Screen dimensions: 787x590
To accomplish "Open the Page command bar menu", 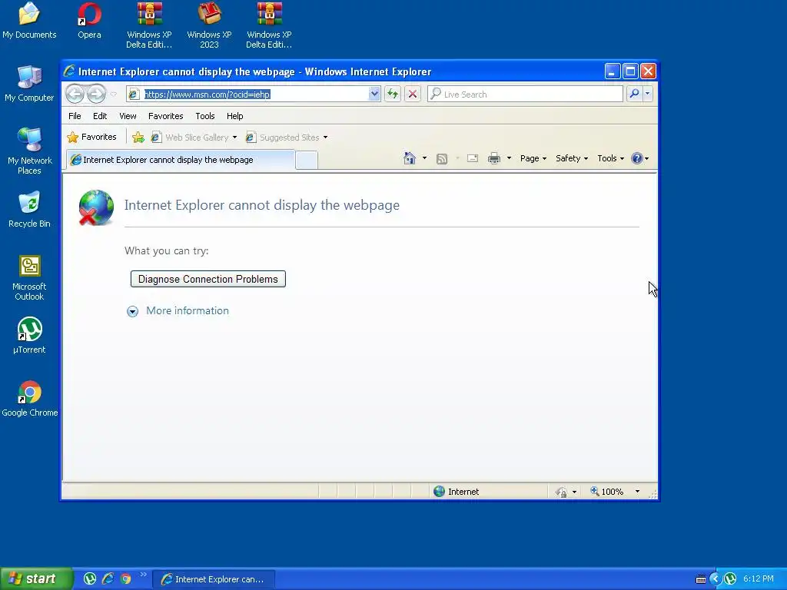I will (x=533, y=158).
